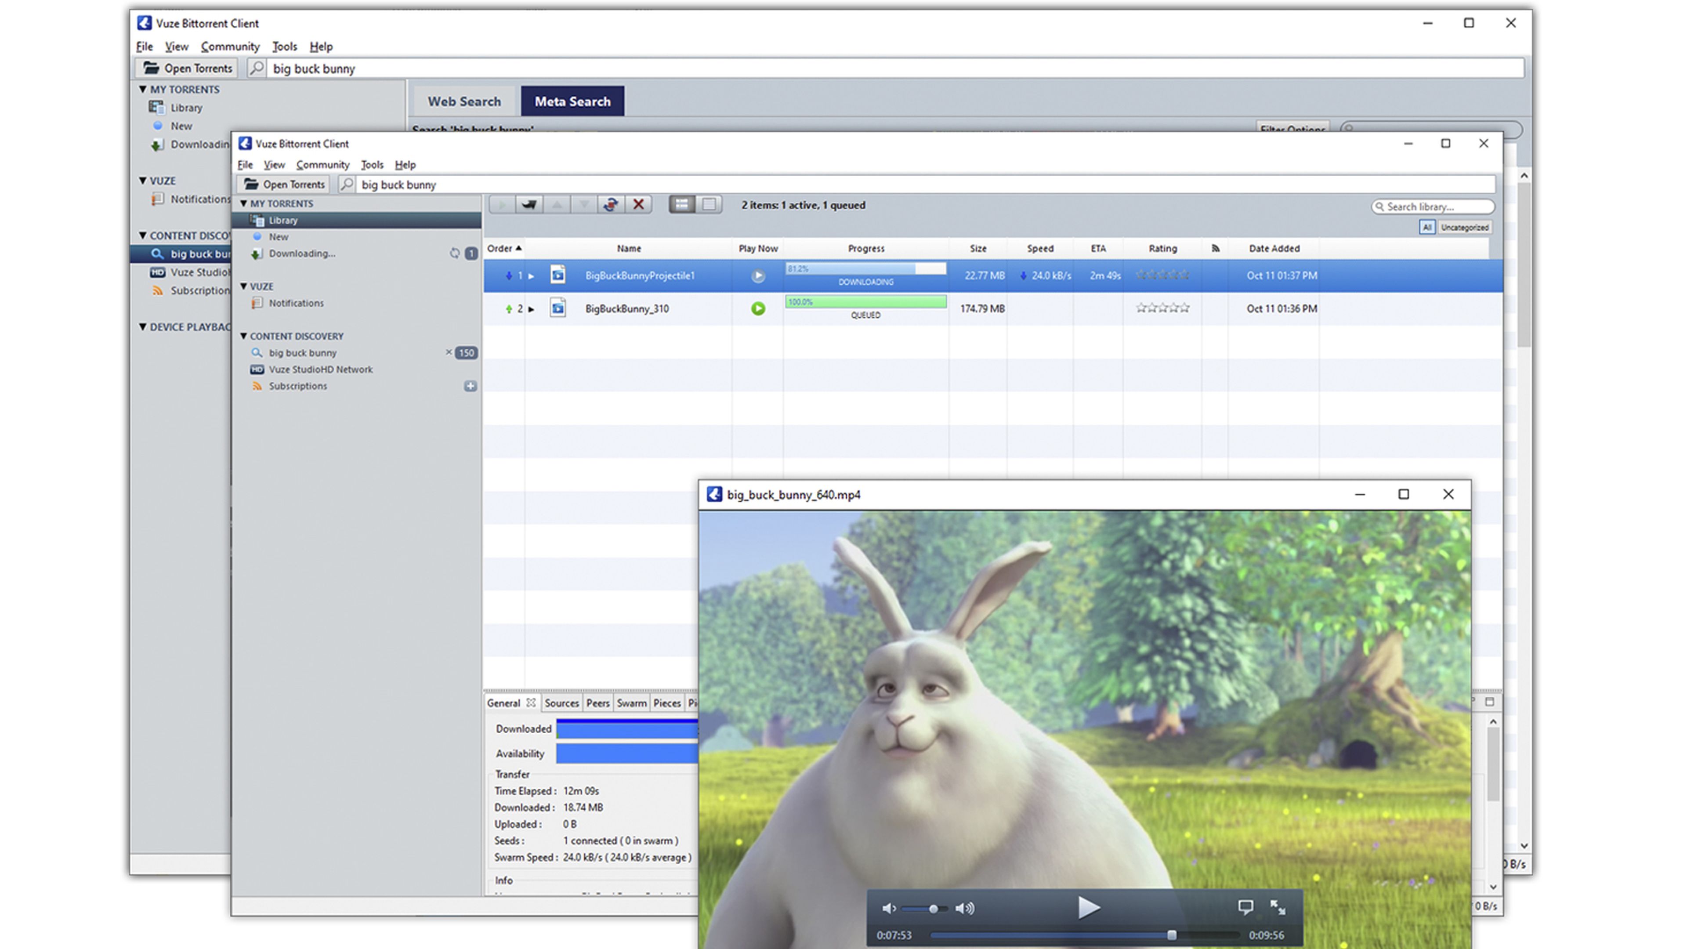Screen dimensions: 1687x949
Task: Click the video seek bar handle
Action: tap(1172, 935)
